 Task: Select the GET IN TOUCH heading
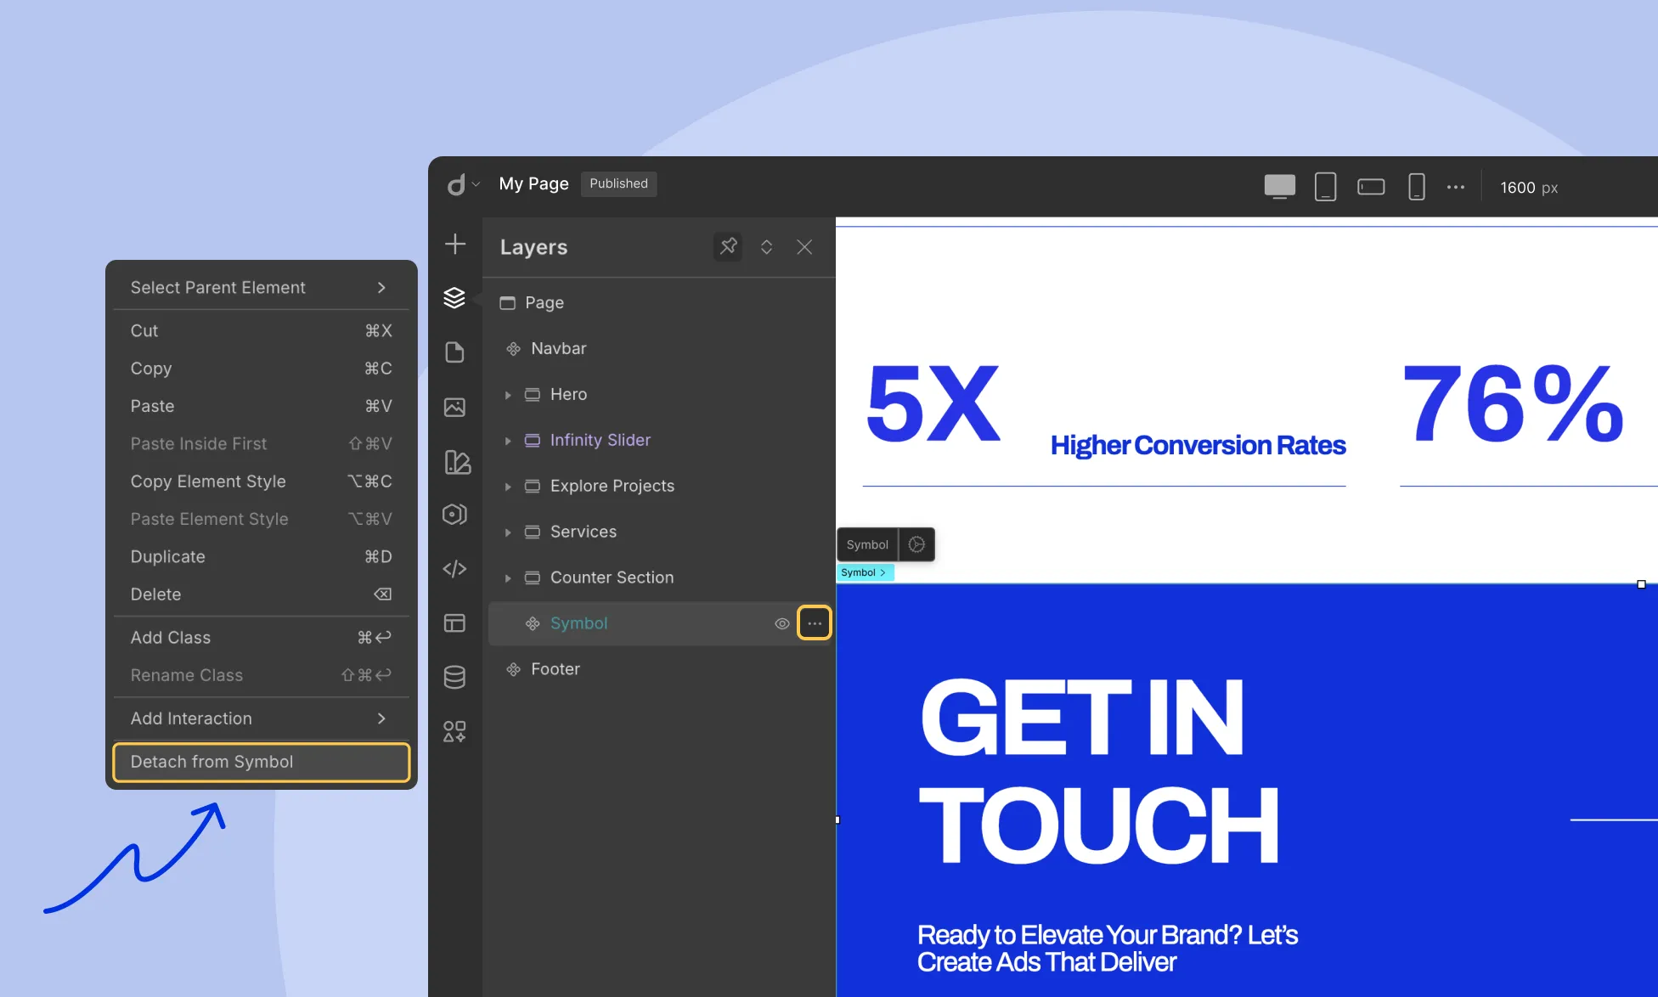click(1099, 771)
